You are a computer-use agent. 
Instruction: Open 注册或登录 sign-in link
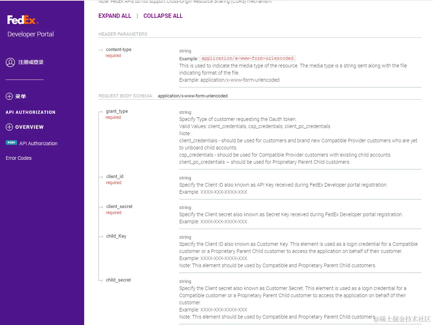[31, 62]
